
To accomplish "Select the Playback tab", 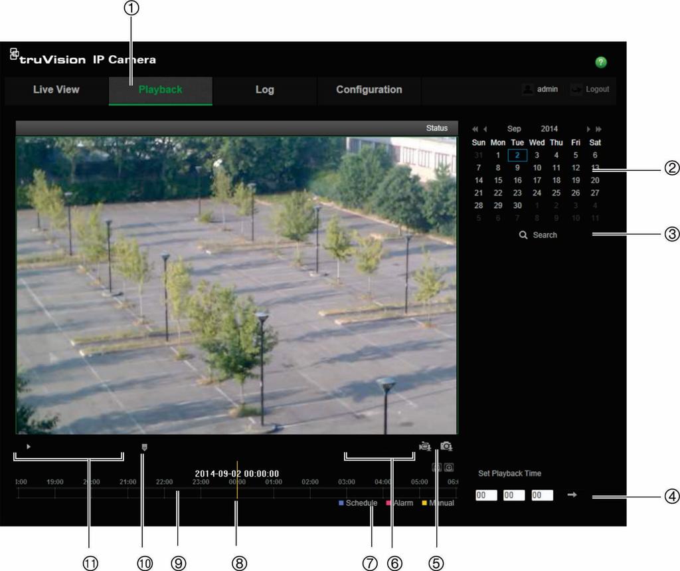I will point(161,90).
